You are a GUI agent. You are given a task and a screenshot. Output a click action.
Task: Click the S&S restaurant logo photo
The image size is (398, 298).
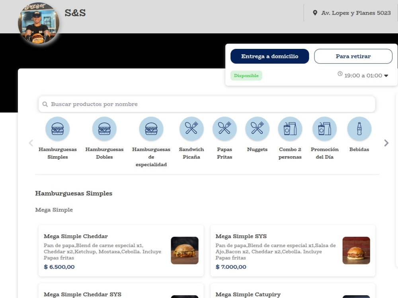click(x=39, y=23)
